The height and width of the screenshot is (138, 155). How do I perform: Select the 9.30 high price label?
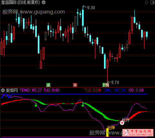(x=91, y=8)
